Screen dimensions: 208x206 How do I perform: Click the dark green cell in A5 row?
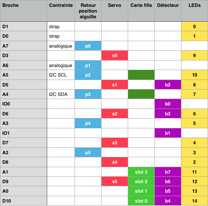(x=141, y=75)
